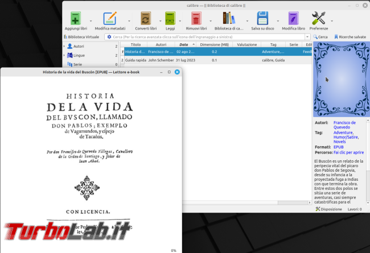Delete books using Rimuovi libri icon
This screenshot has height=253, width=370.
[x=196, y=18]
